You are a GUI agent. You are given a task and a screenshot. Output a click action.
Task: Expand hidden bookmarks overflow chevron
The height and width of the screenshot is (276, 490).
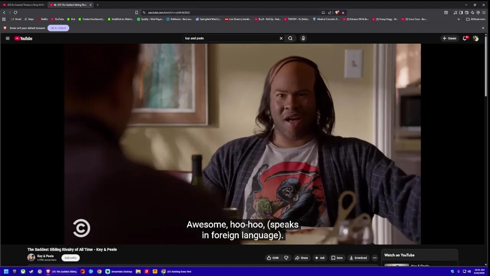tap(459, 19)
